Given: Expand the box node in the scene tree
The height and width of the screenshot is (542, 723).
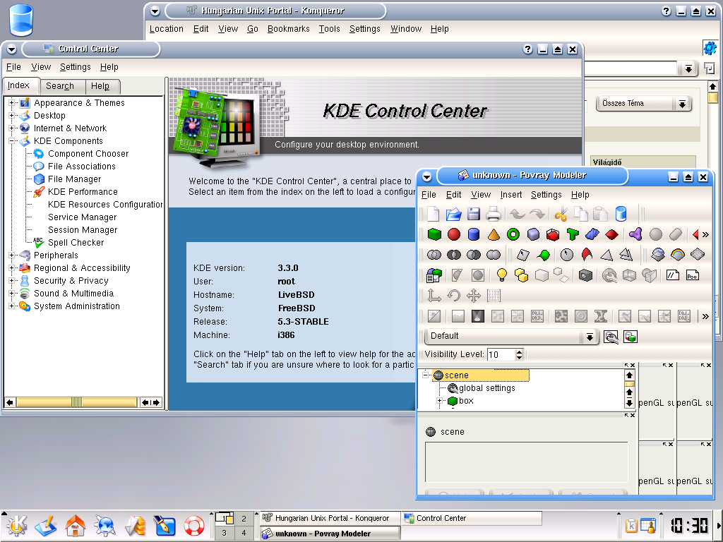Looking at the screenshot, I should (440, 401).
